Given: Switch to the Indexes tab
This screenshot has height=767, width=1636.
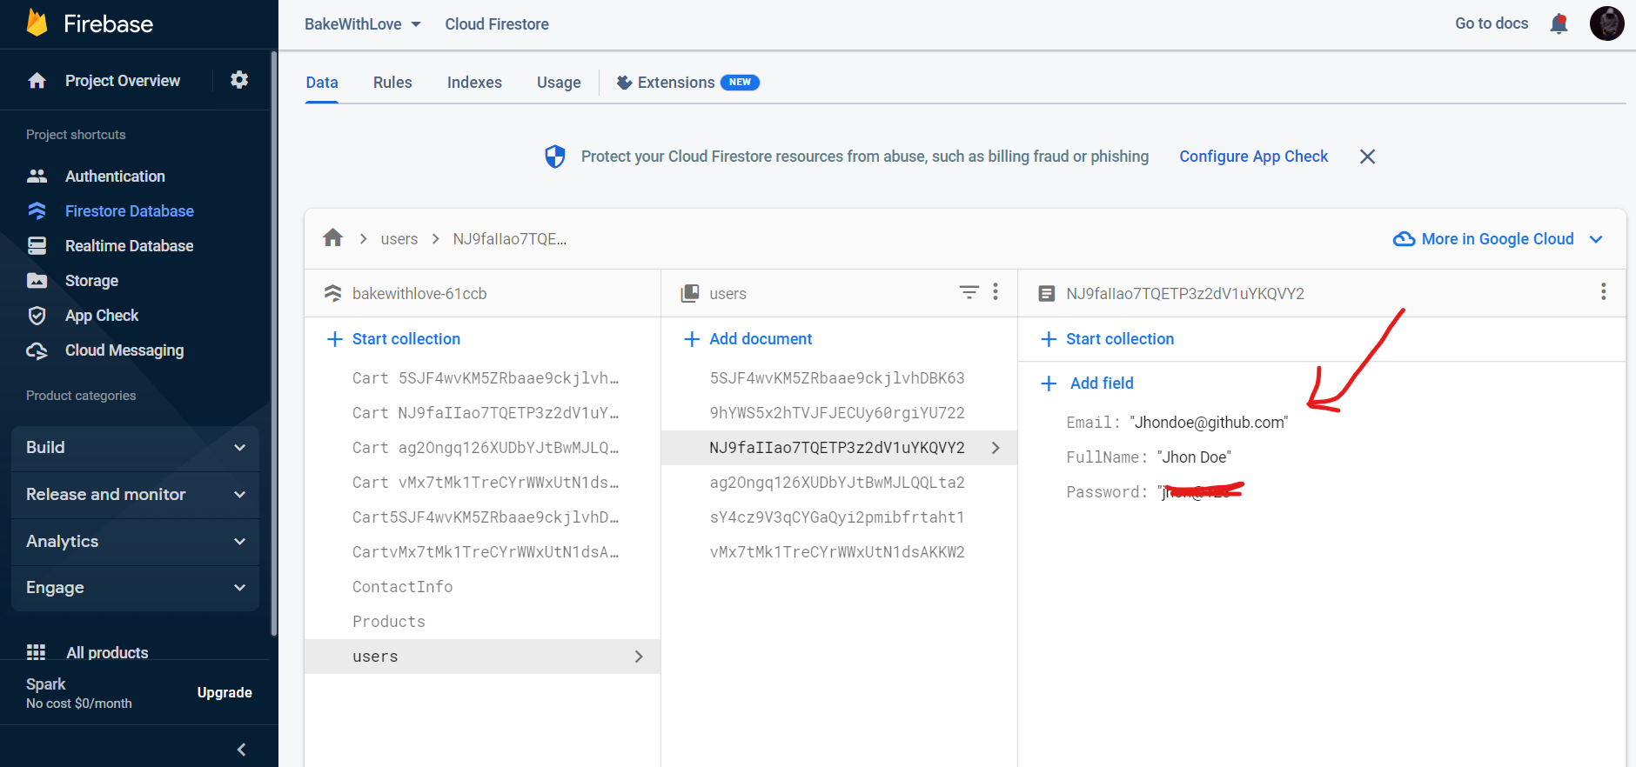Looking at the screenshot, I should (474, 83).
